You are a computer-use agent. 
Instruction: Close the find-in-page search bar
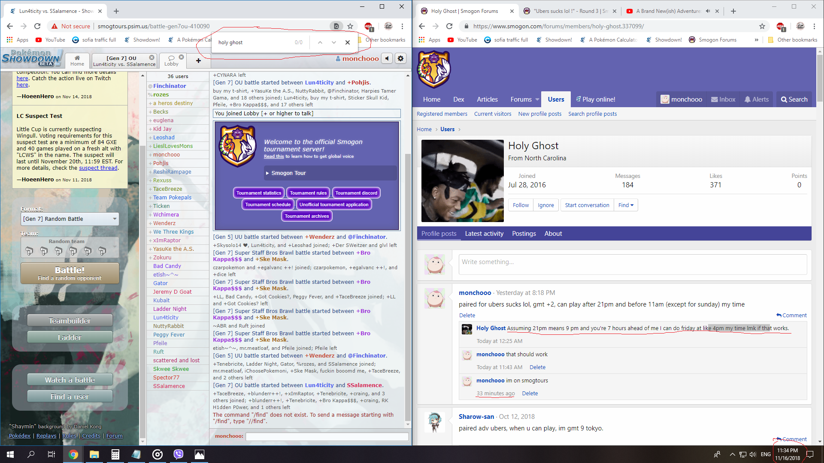click(x=348, y=42)
